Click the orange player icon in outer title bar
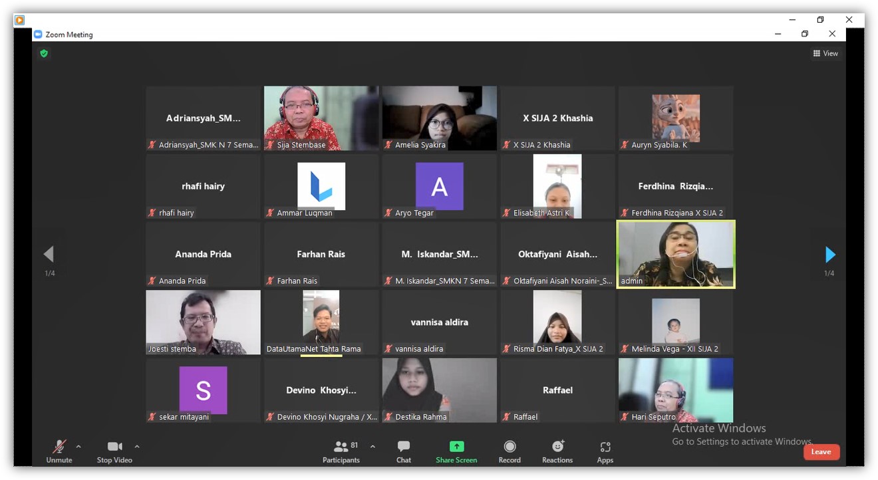Viewport: 878px width, 480px height. 20,20
